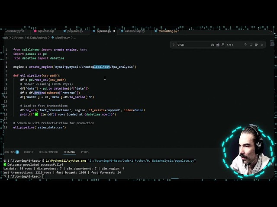Click 'to_period' on line 12

click(77, 97)
